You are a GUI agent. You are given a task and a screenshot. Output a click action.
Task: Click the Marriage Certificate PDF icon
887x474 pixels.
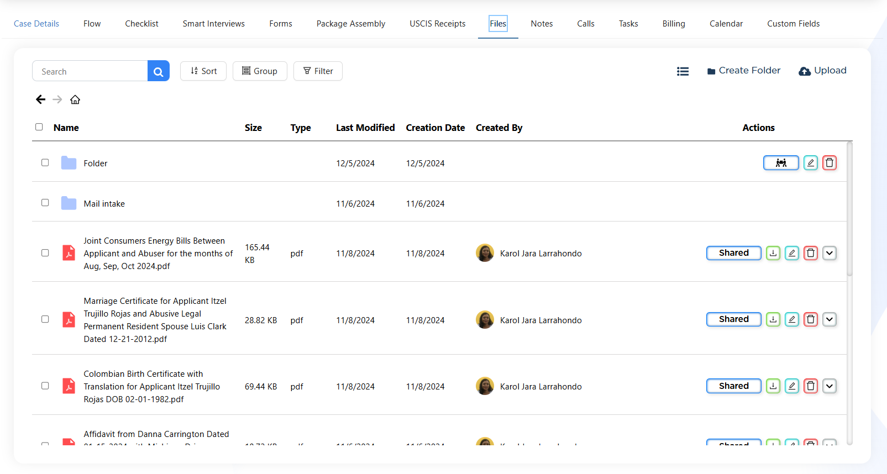tap(69, 320)
